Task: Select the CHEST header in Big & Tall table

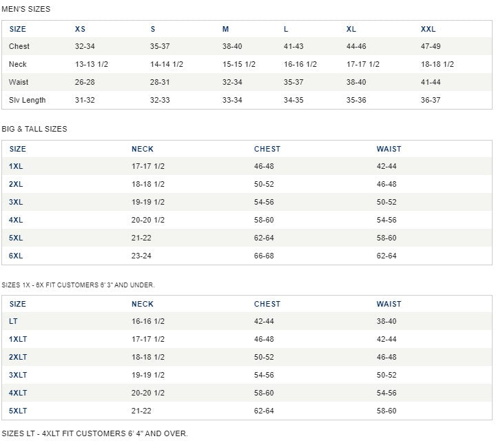Action: click(267, 149)
